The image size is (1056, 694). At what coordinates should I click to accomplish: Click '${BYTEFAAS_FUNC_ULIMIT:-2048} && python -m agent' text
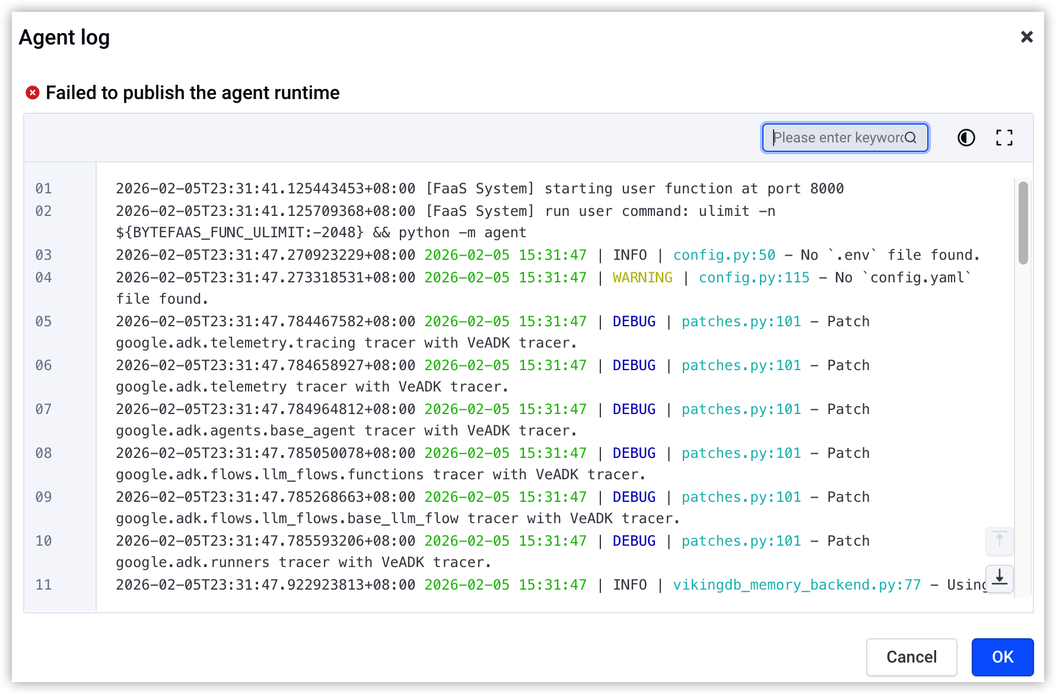[321, 233]
